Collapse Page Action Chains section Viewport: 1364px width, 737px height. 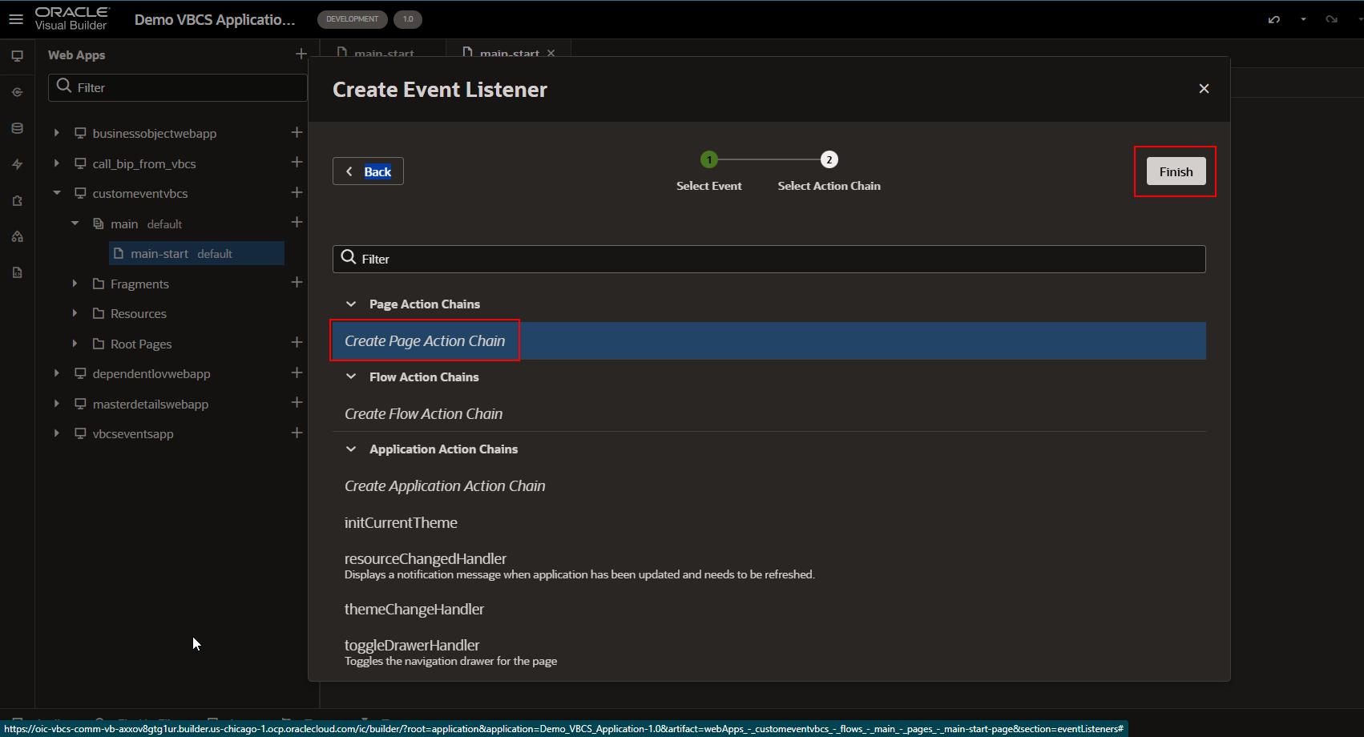pyautogui.click(x=351, y=304)
